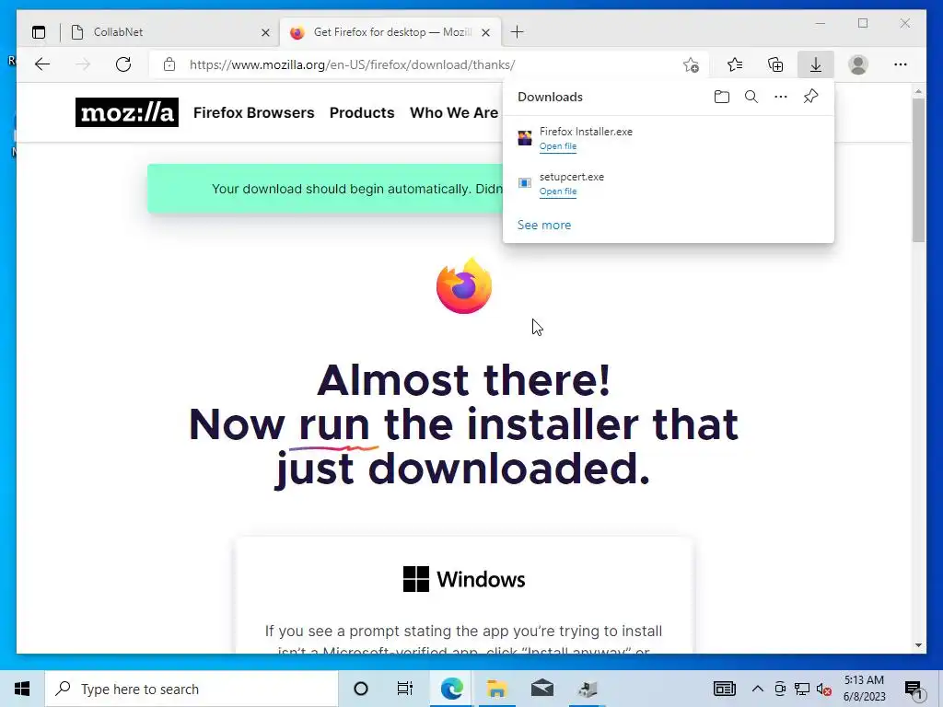Click the vertical scrollbar thumb
This screenshot has width=943, height=707.
(x=918, y=170)
